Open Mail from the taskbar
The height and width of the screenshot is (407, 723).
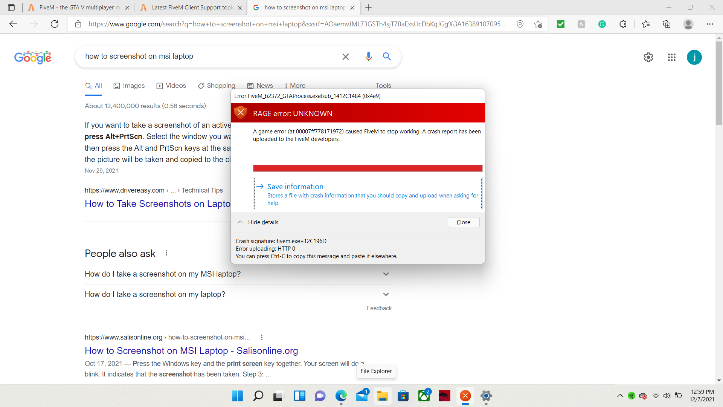pyautogui.click(x=362, y=396)
